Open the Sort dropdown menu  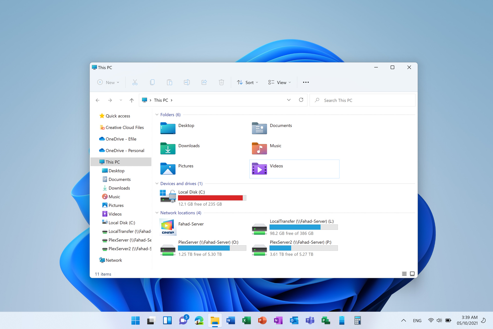pos(247,82)
